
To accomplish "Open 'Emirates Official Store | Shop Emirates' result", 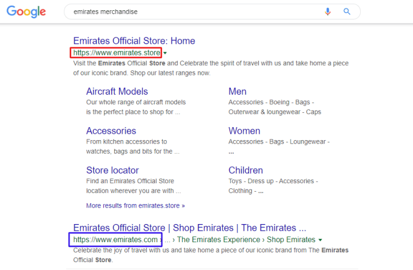I will [189, 228].
